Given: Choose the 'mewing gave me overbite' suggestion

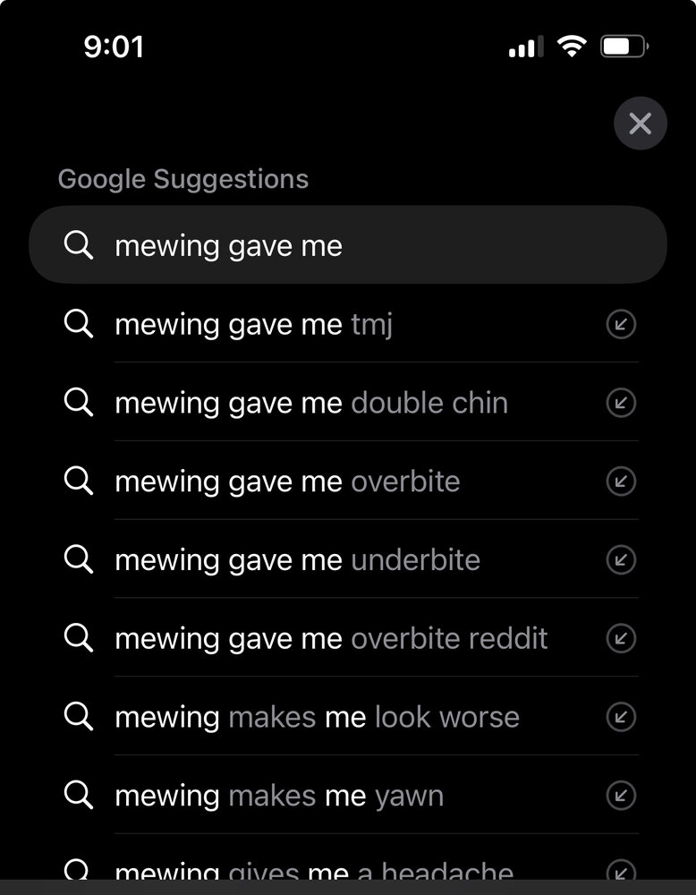Looking at the screenshot, I should (287, 482).
